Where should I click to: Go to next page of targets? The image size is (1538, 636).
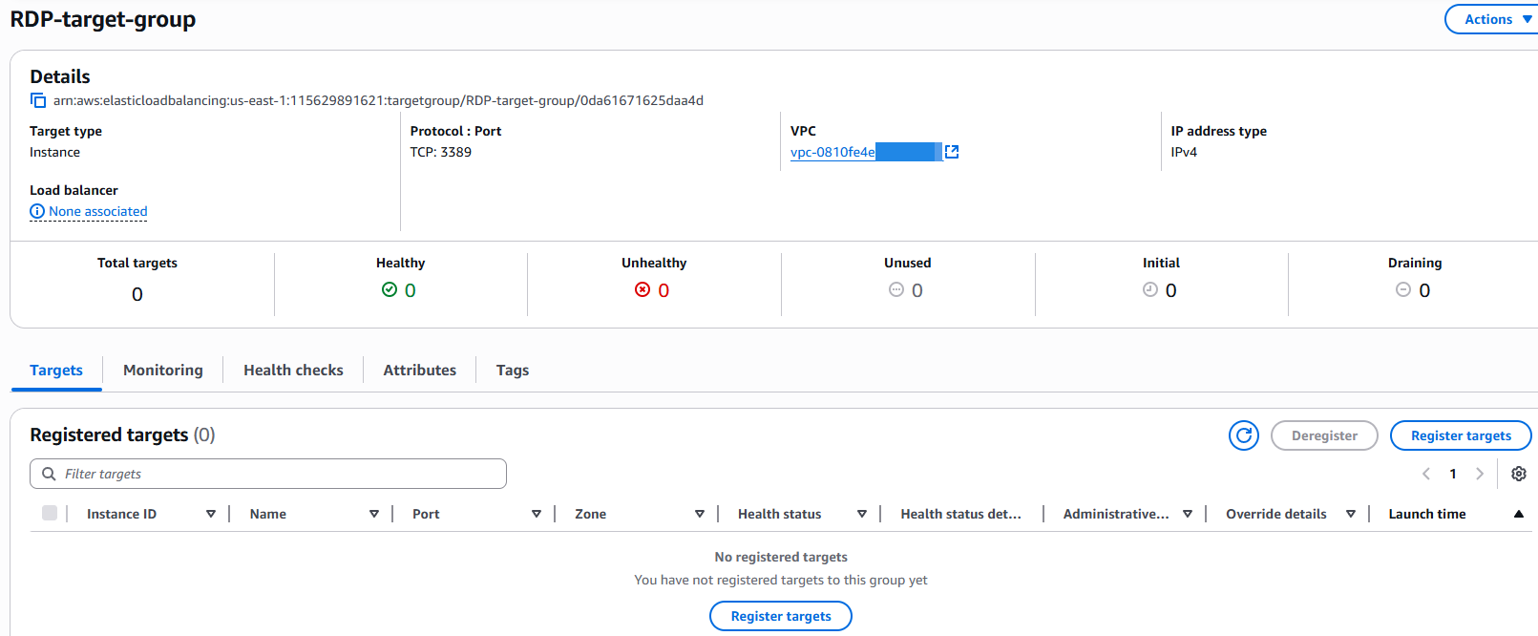(x=1480, y=474)
